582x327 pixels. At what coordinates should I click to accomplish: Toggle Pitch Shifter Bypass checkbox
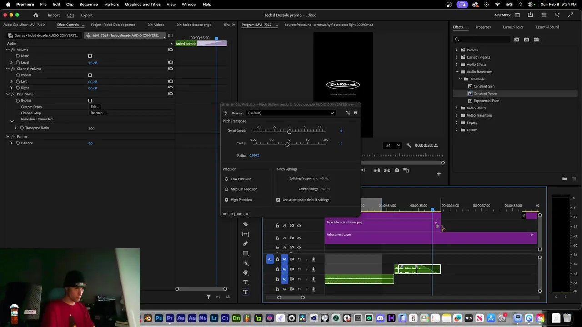[90, 100]
